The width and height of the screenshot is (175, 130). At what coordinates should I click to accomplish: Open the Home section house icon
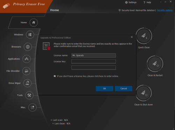(34, 22)
